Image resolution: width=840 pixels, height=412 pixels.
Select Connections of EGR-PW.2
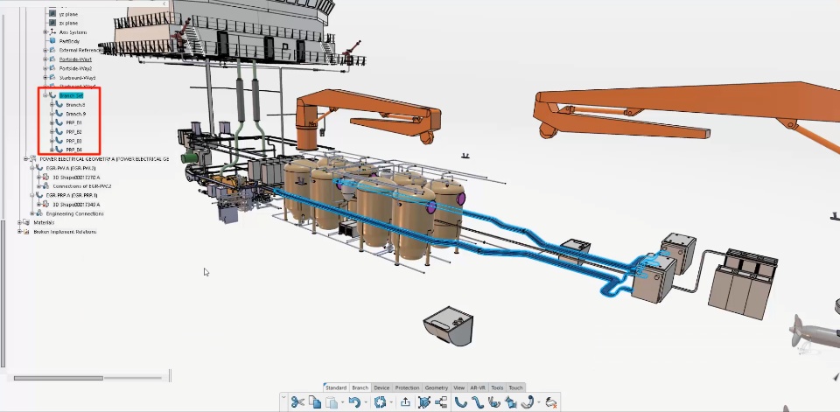point(82,186)
